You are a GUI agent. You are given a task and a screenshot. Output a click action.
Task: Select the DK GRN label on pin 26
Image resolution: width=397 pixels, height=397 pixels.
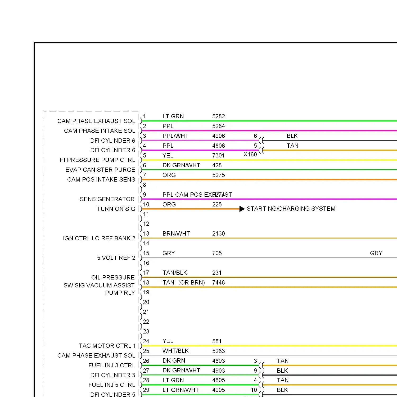coord(174,360)
